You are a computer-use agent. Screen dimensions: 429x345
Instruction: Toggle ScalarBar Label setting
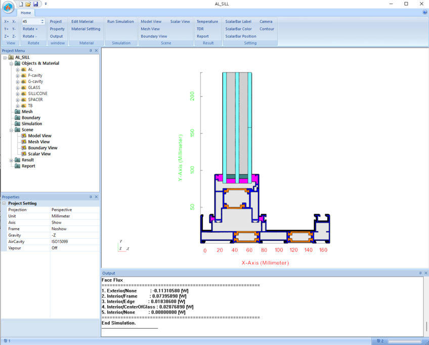tap(238, 21)
